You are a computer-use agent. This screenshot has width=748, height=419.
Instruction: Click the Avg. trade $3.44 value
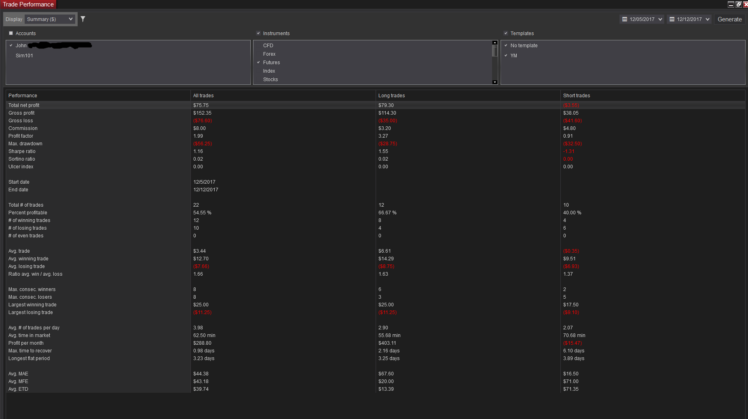(199, 251)
